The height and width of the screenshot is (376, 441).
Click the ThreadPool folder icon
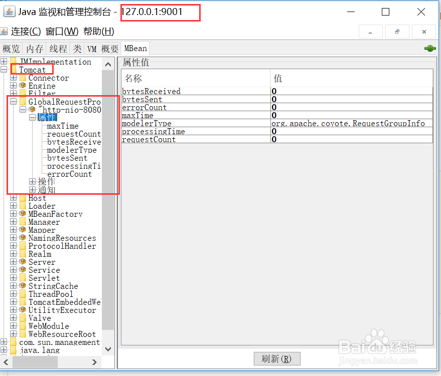click(x=23, y=294)
